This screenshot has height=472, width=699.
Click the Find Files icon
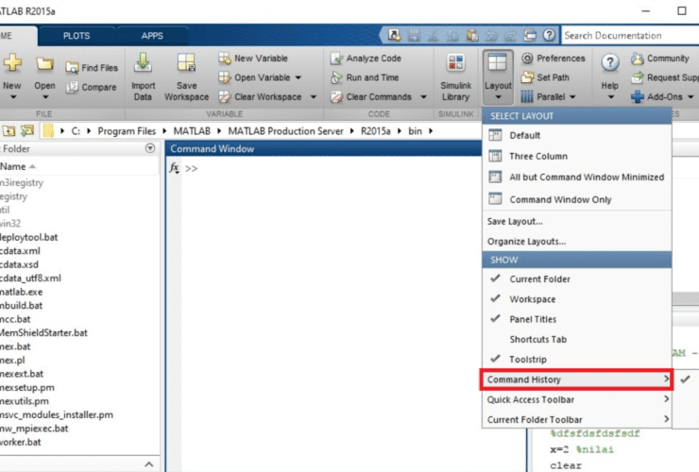pos(72,68)
